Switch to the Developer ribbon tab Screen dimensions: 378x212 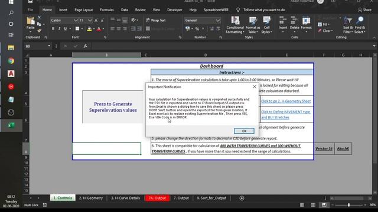pyautogui.click(x=175, y=10)
